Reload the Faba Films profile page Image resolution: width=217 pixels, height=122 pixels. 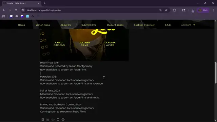pyautogui.click(x=16, y=10)
